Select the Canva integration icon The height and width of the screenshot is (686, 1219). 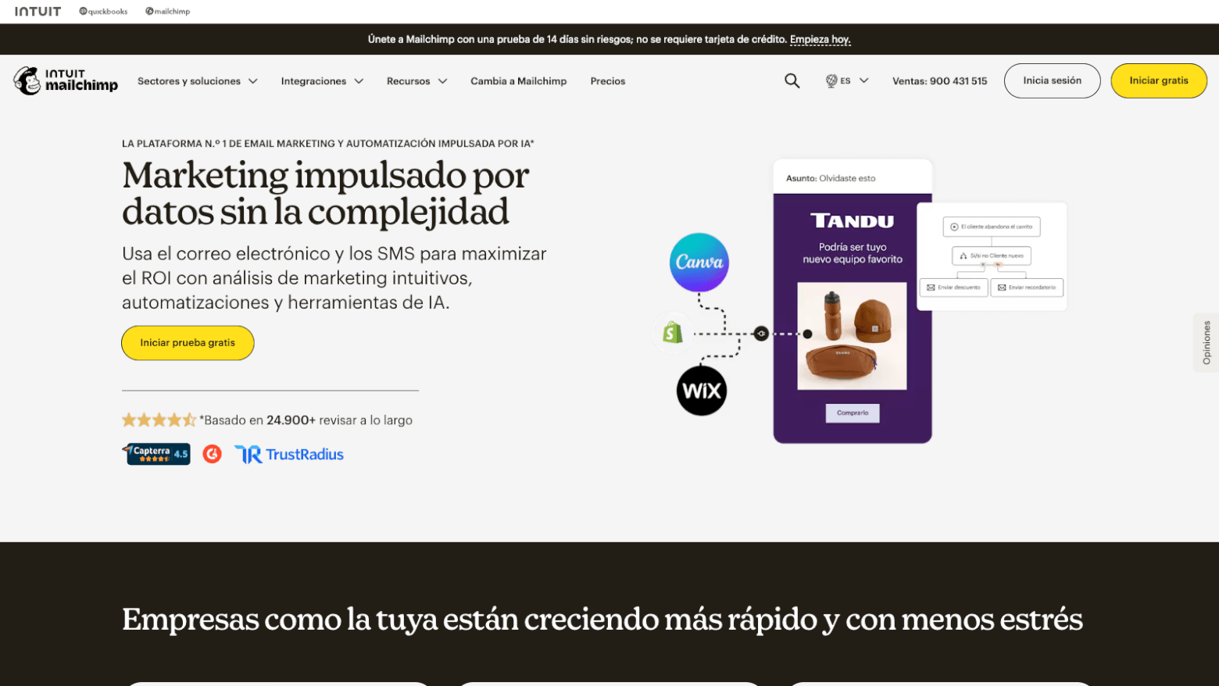[699, 263]
